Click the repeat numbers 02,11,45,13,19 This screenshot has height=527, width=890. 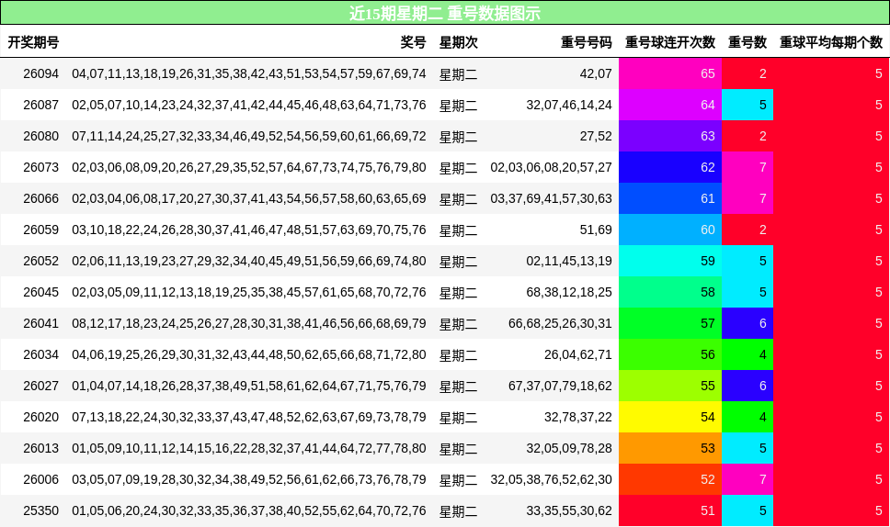pyautogui.click(x=569, y=261)
